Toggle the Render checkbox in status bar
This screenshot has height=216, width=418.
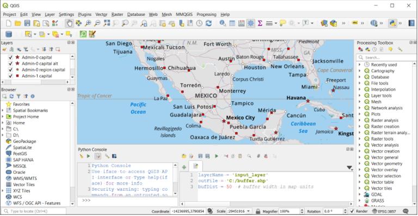(x=352, y=211)
